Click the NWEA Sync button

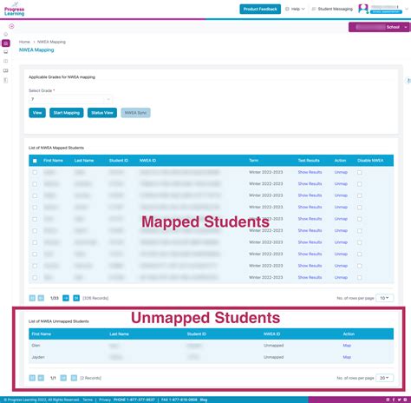coord(135,113)
